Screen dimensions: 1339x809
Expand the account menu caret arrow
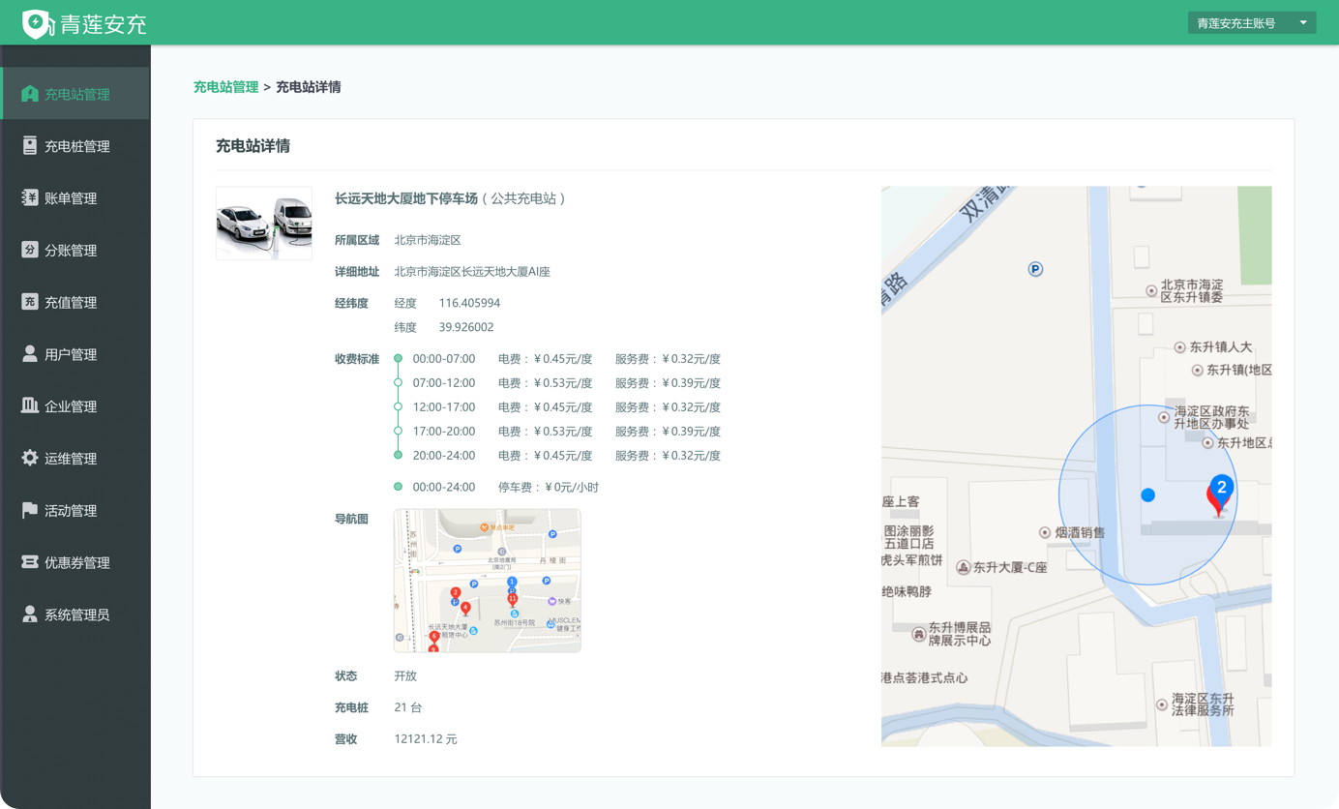coord(1303,23)
